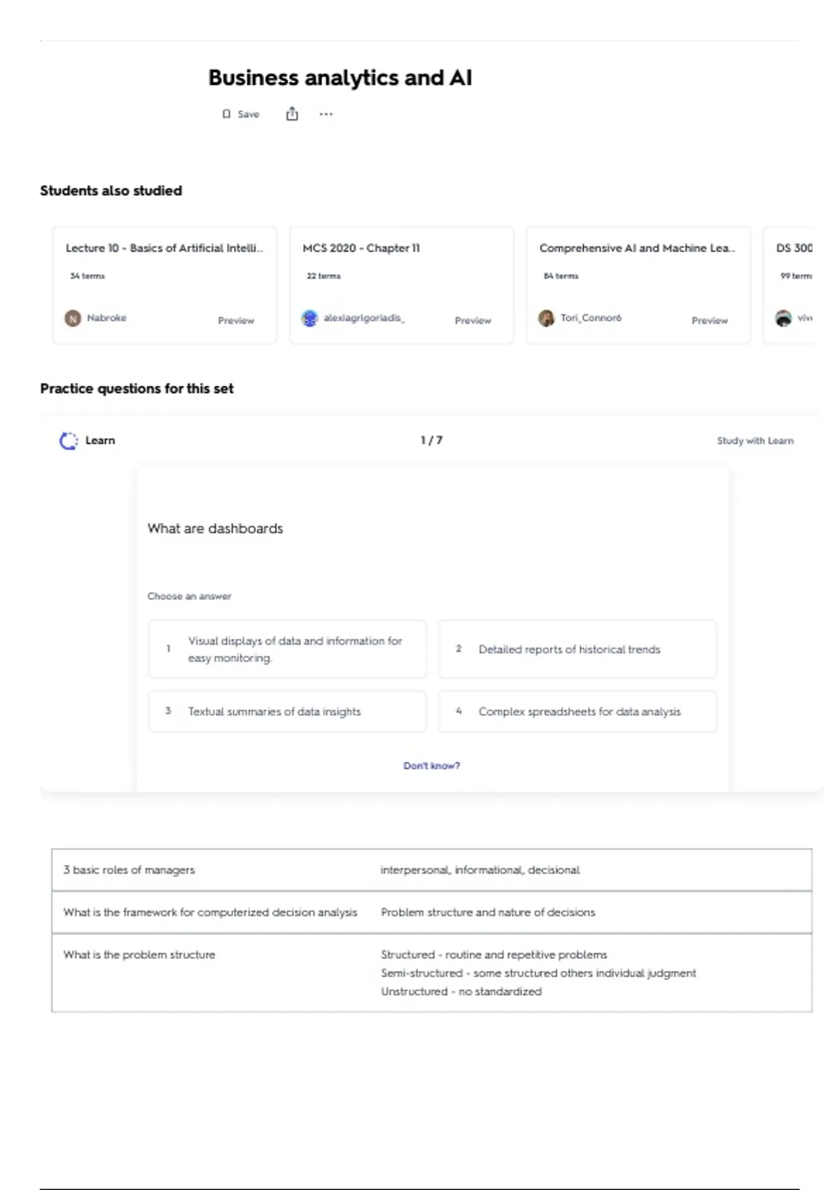
Task: Preview the Lecture 10 Artificial Intelligence set
Action: point(236,321)
